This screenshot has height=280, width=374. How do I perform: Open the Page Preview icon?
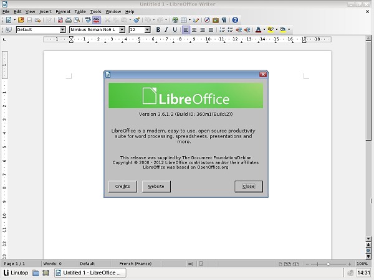tap(77, 20)
